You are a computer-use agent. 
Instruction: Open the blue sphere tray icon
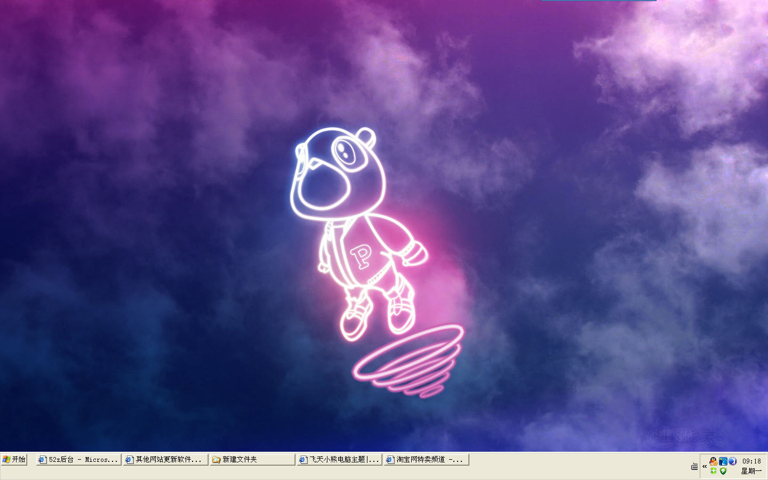[x=733, y=461]
